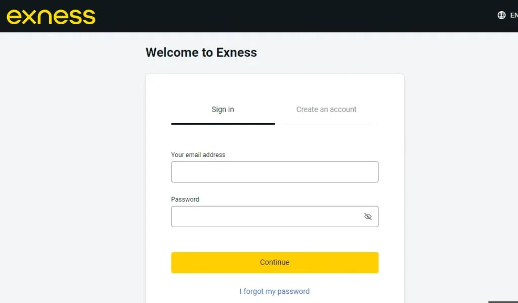Screen dimensions: 518x303
Task: Click the password visibility eye icon
Action: point(368,216)
